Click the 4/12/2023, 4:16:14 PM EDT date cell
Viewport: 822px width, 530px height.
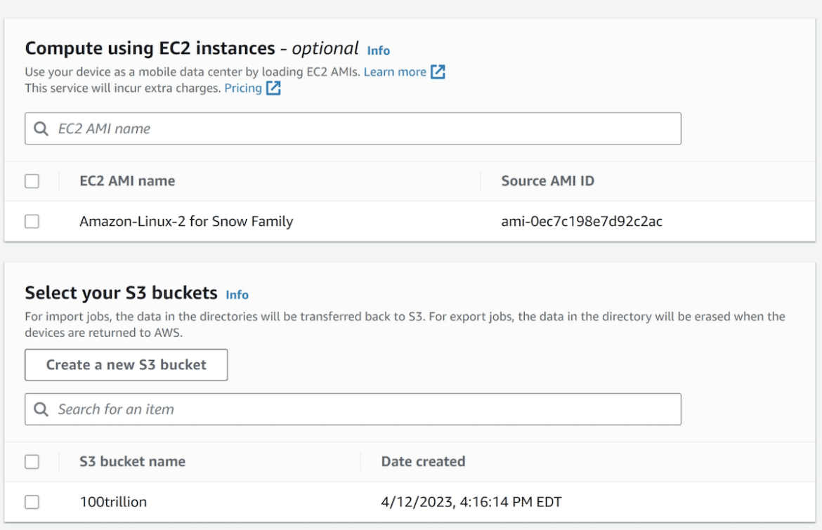471,502
